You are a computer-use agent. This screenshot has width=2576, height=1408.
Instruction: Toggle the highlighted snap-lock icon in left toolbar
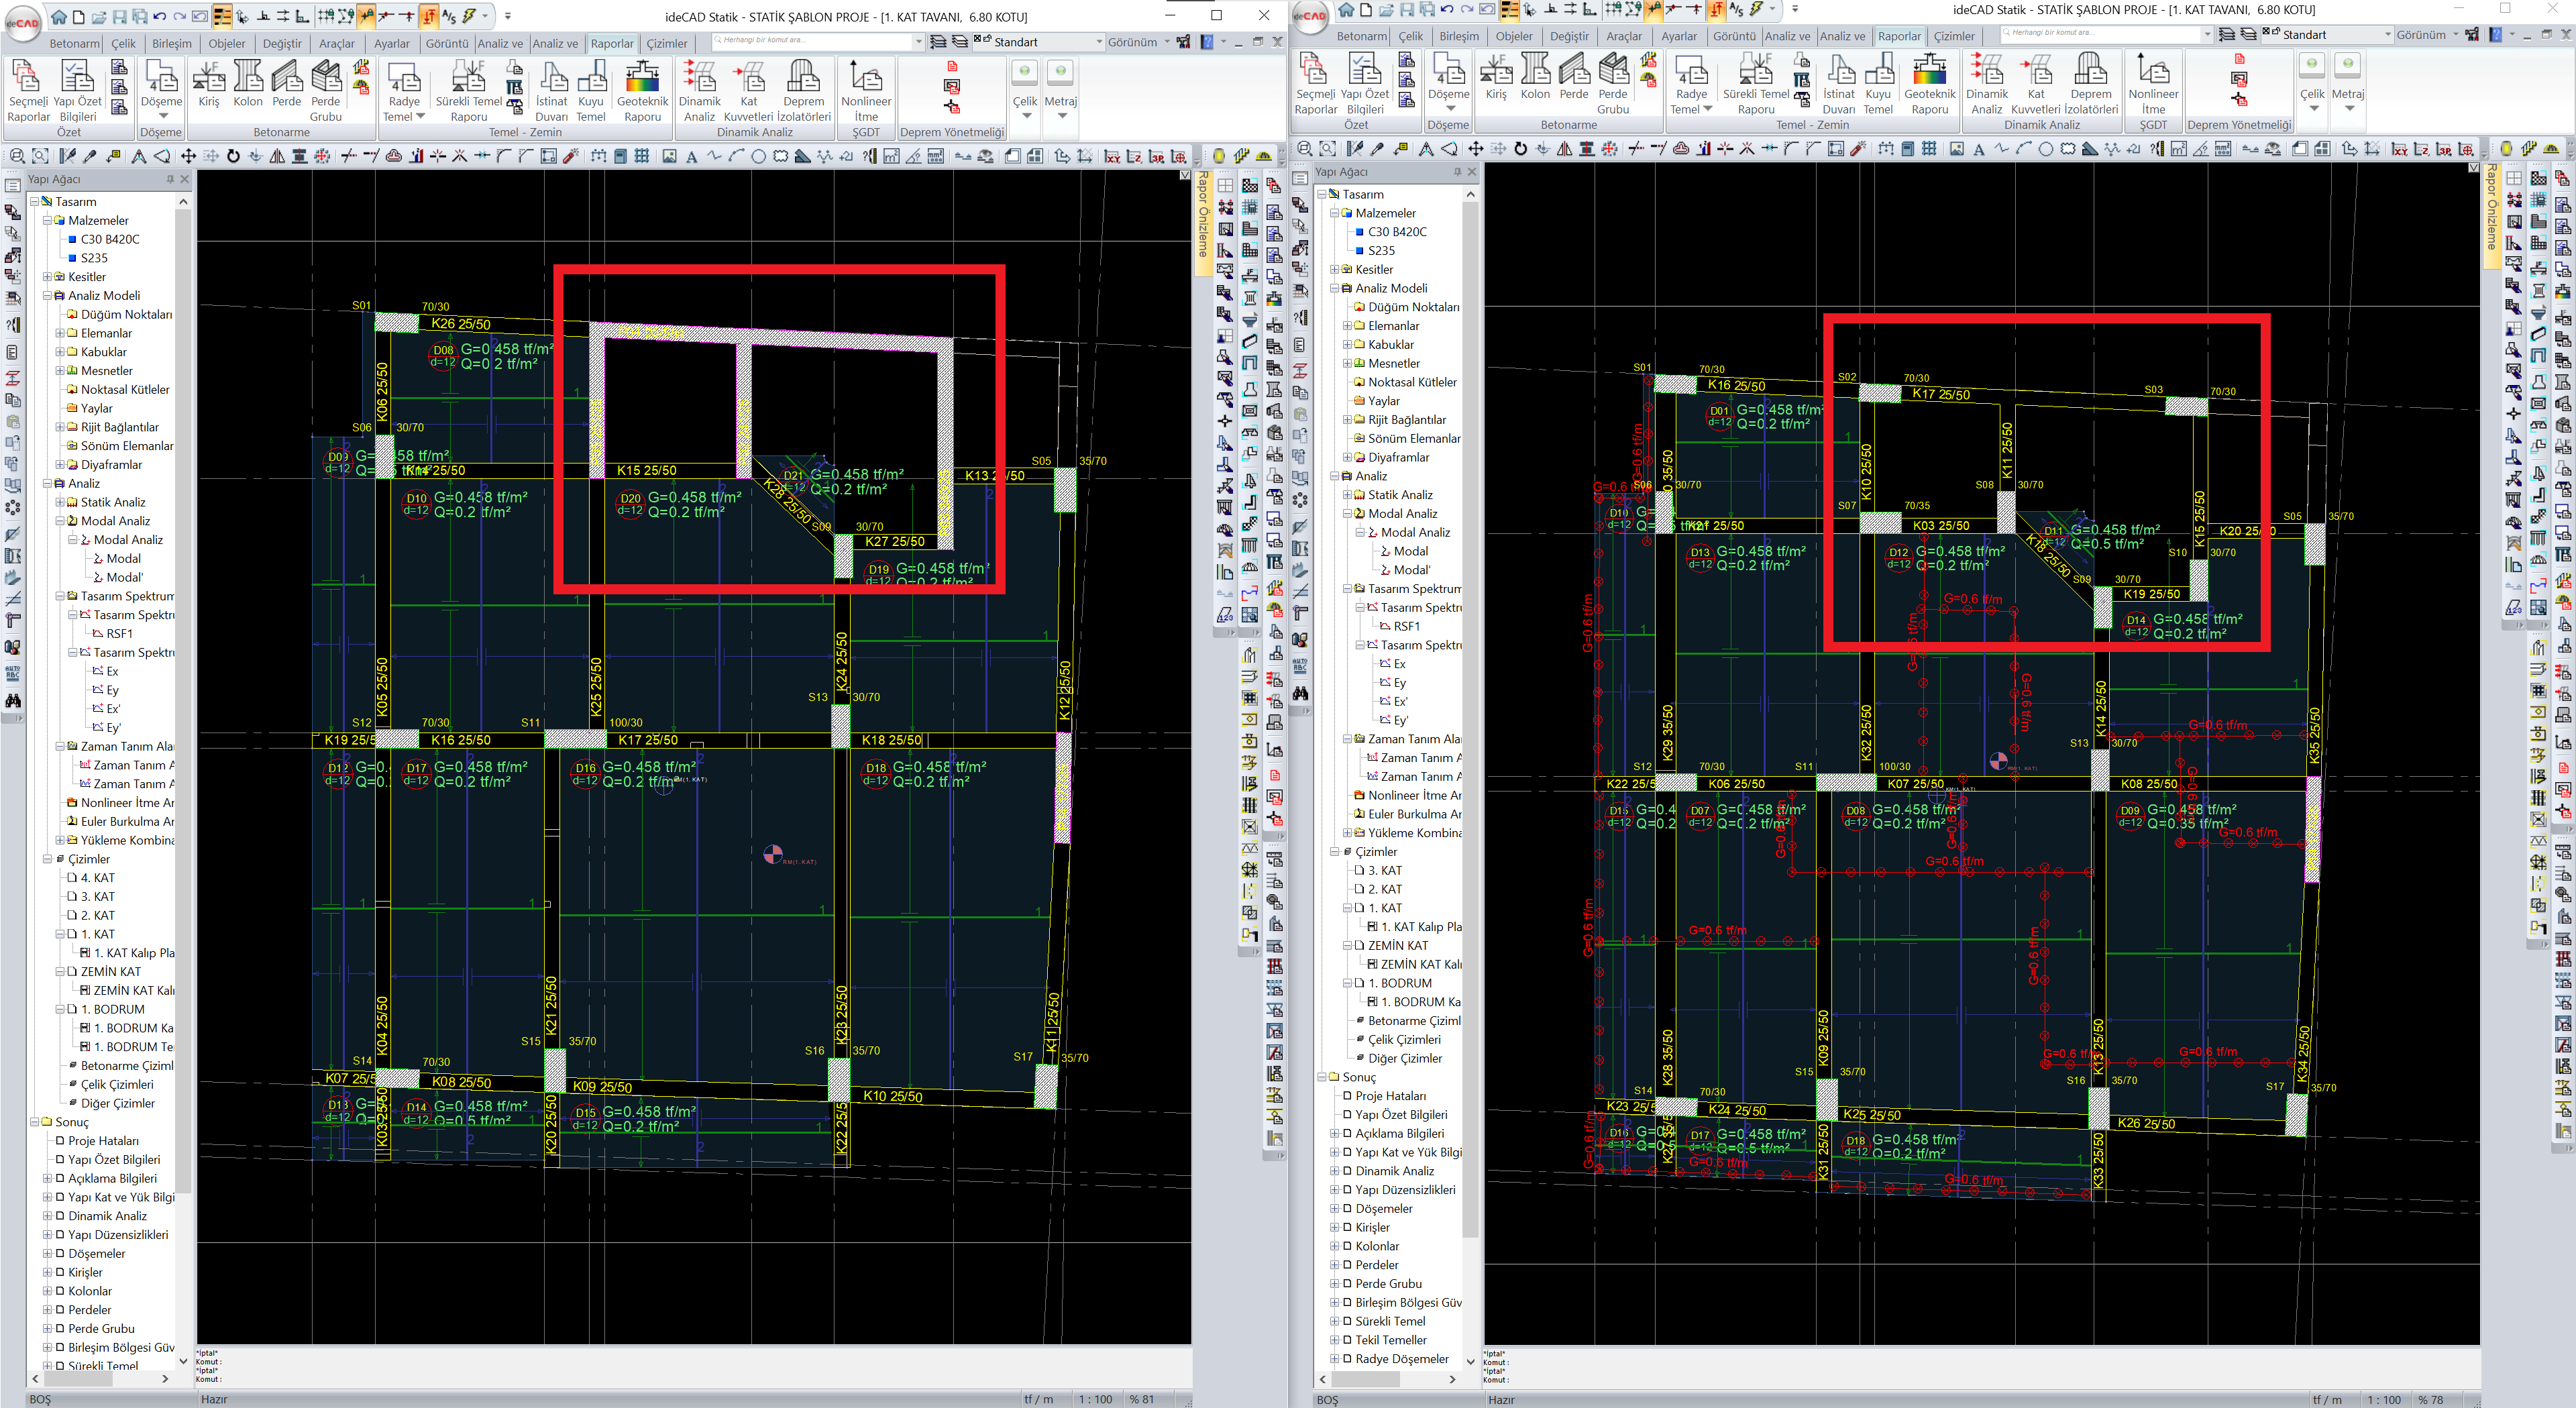366,16
